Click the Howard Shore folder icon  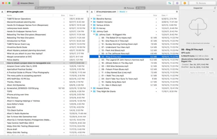pos(94,88)
